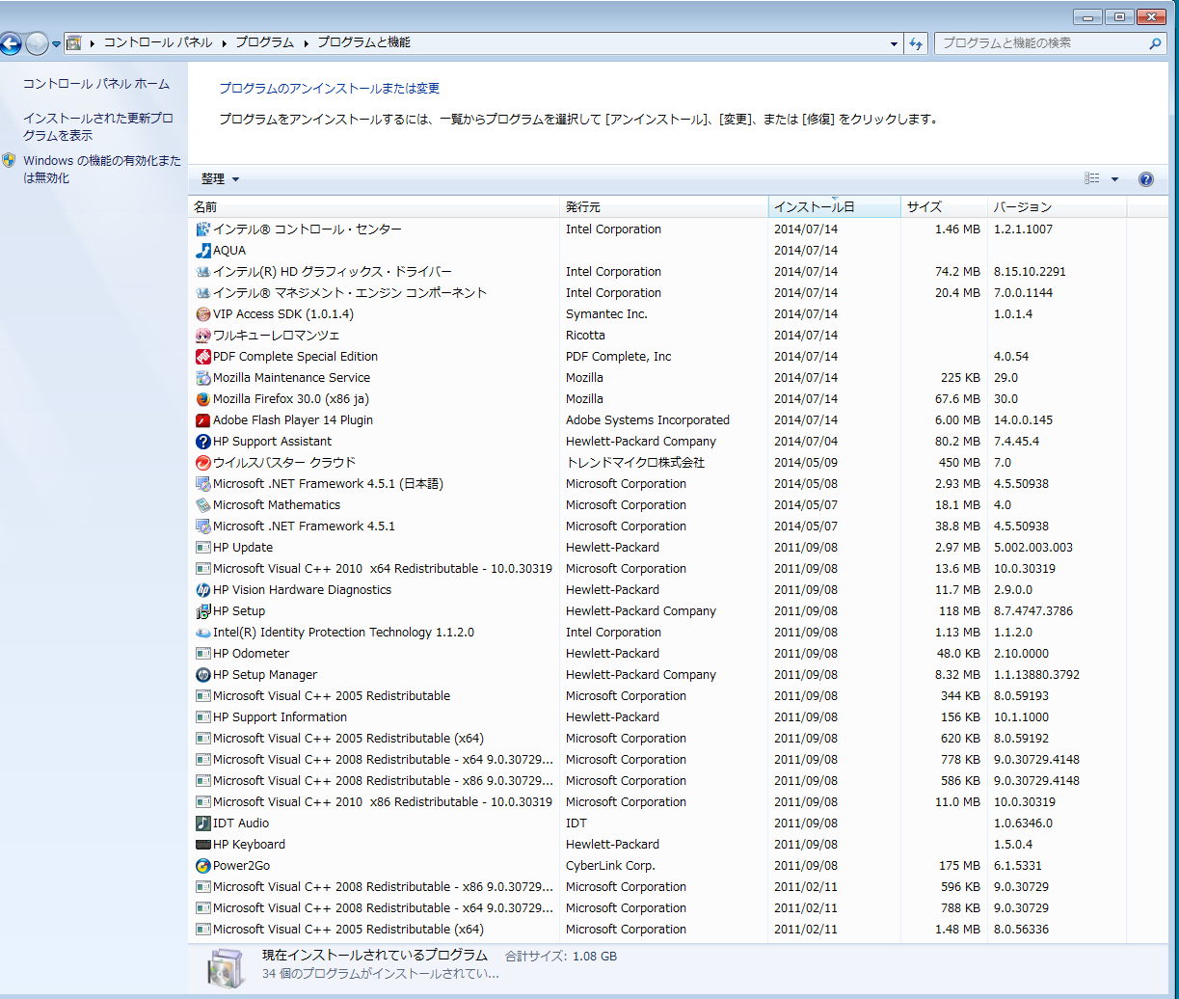Select VIP Access SDK (1.0.1.4) icon
This screenshot has height=999, width=1179.
point(202,314)
